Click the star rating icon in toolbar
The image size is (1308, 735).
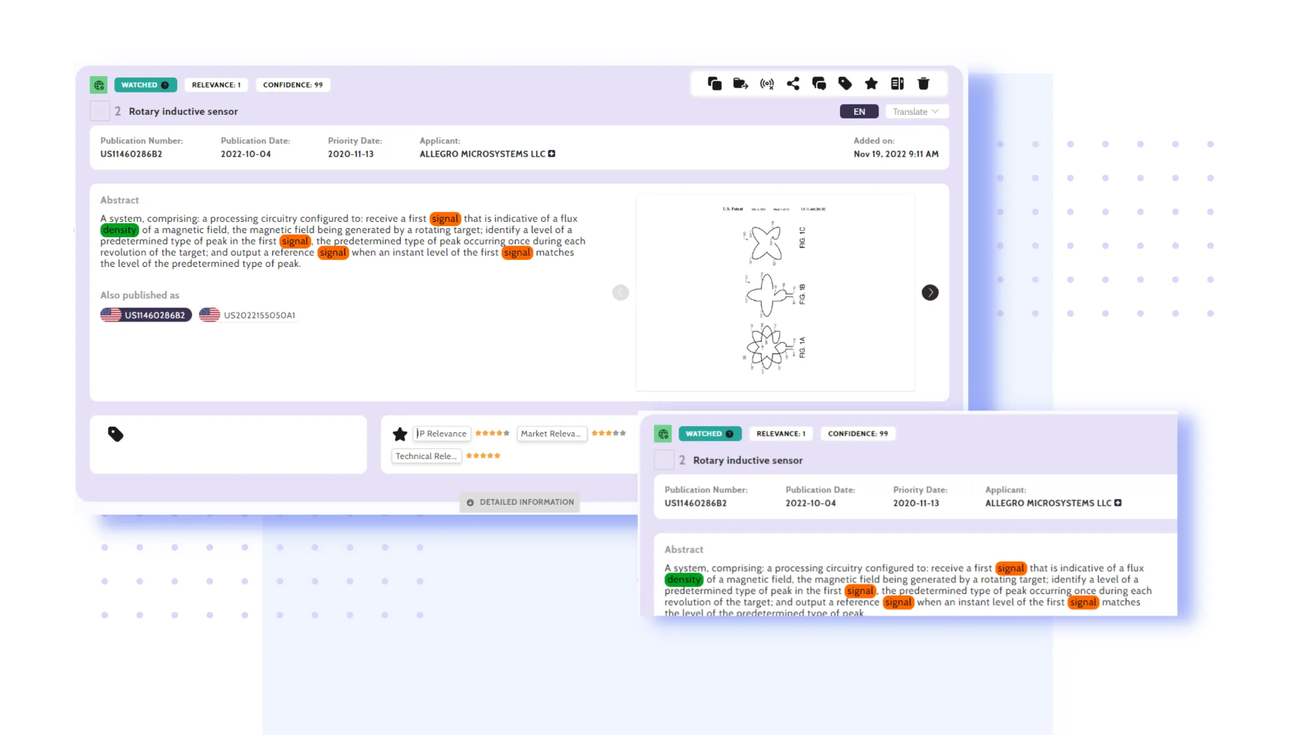point(871,84)
